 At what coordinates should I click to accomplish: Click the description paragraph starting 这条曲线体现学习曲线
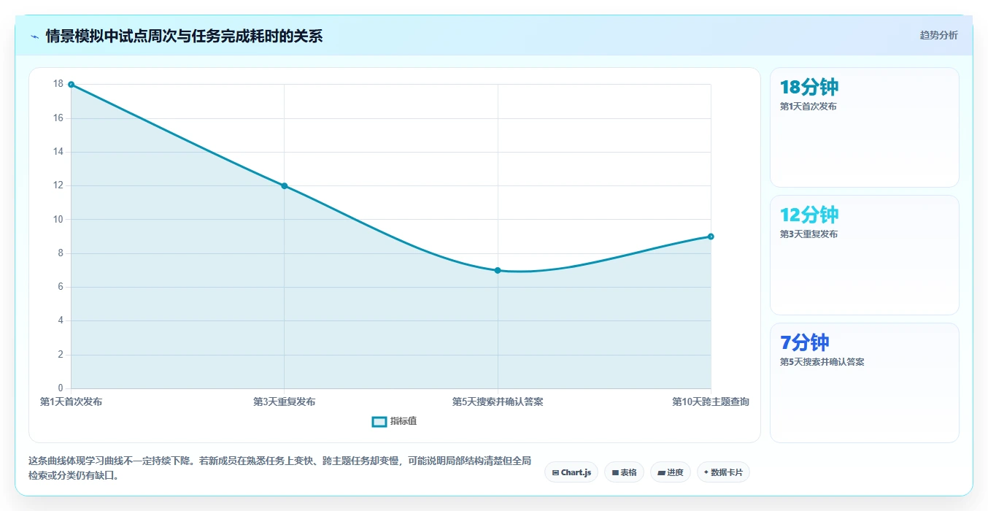click(279, 469)
